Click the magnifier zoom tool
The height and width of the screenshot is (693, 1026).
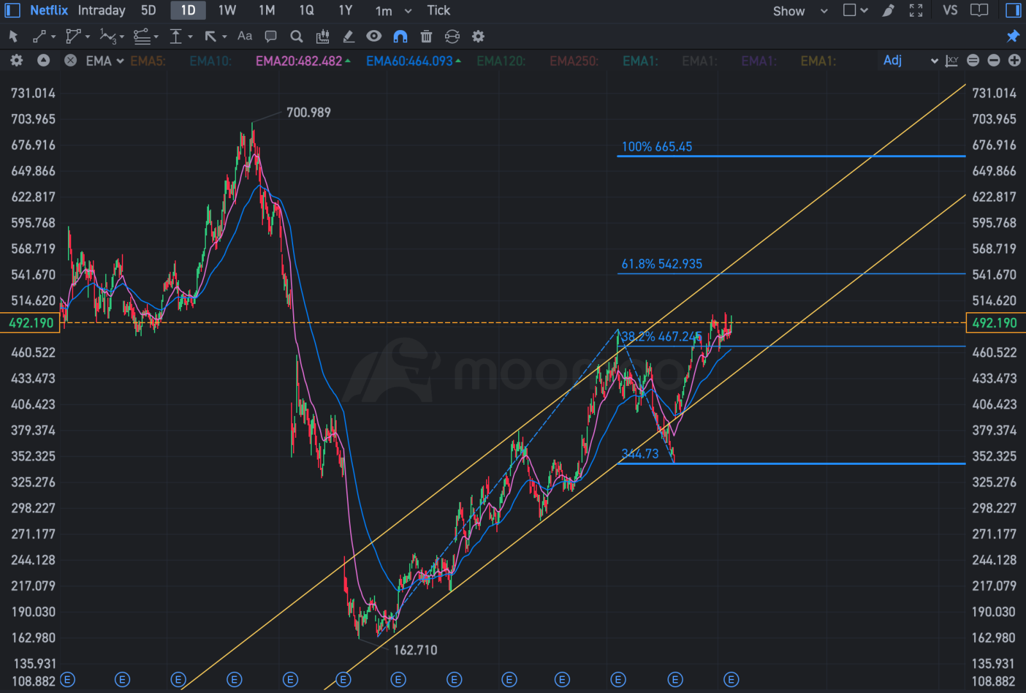point(296,37)
